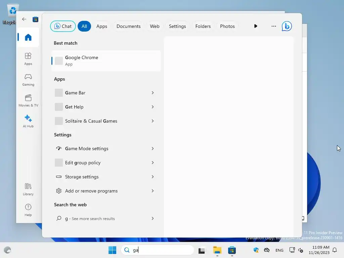
Task: Click the muted volume tray icon
Action: 301,250
